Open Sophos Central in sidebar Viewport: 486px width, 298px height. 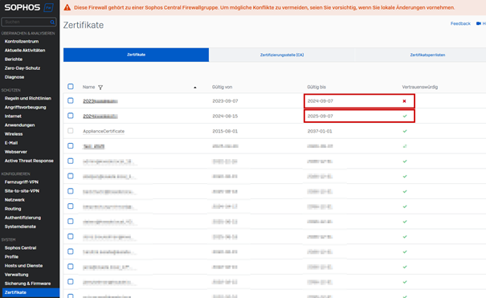click(20, 248)
